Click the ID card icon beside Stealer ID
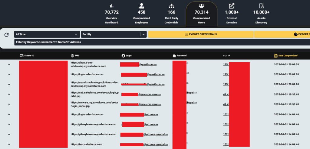 [21, 56]
